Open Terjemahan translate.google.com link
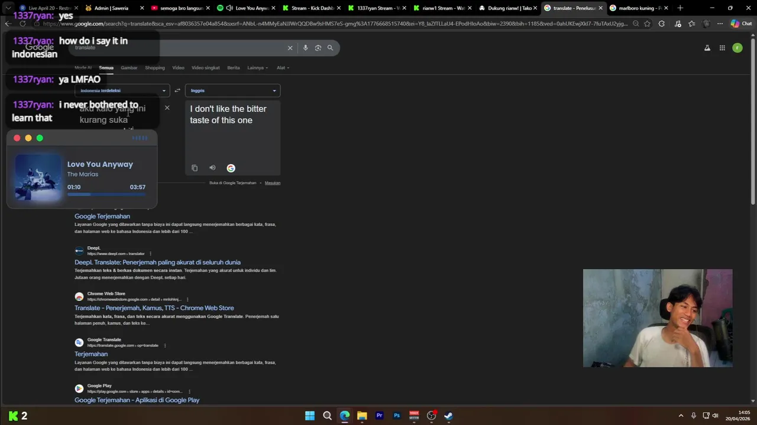This screenshot has width=757, height=425. click(91, 354)
